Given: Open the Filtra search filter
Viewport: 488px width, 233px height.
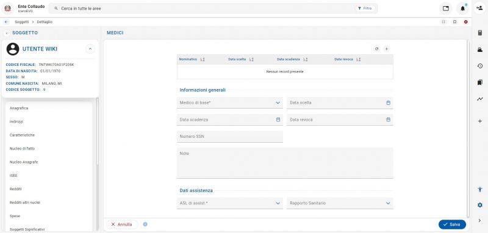Looking at the screenshot, I should pos(365,9).
